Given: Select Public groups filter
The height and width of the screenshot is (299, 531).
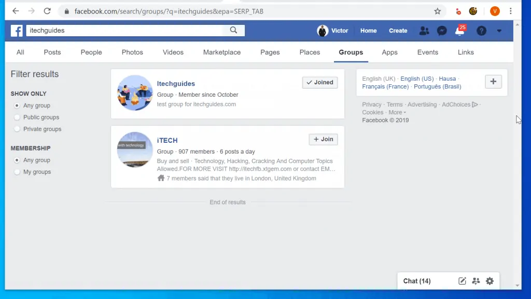Looking at the screenshot, I should [x=17, y=117].
